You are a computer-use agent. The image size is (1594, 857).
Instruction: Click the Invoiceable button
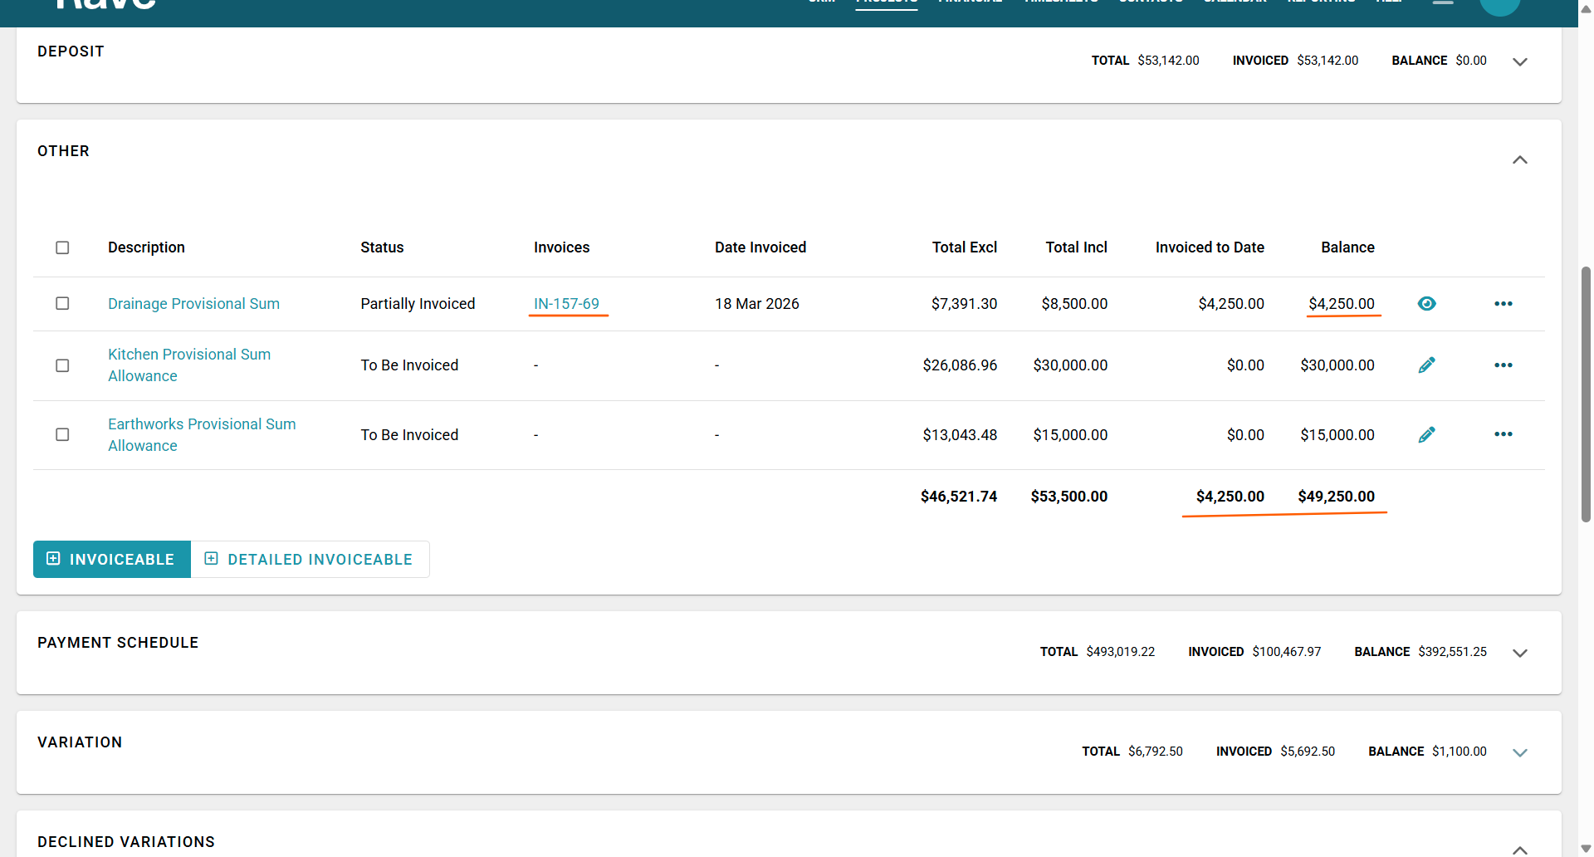coord(112,560)
